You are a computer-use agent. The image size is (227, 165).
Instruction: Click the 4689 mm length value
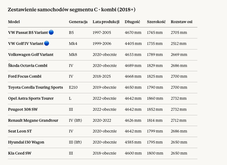[133, 66]
